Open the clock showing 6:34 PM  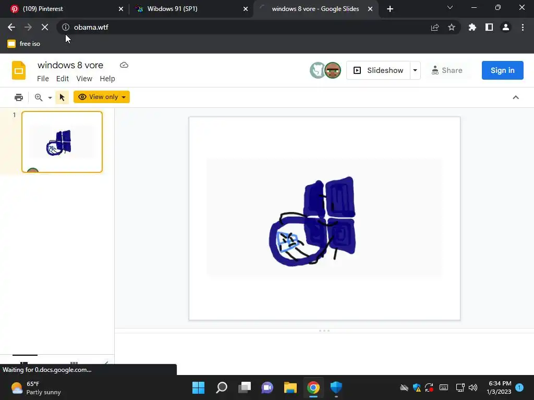pos(499,387)
